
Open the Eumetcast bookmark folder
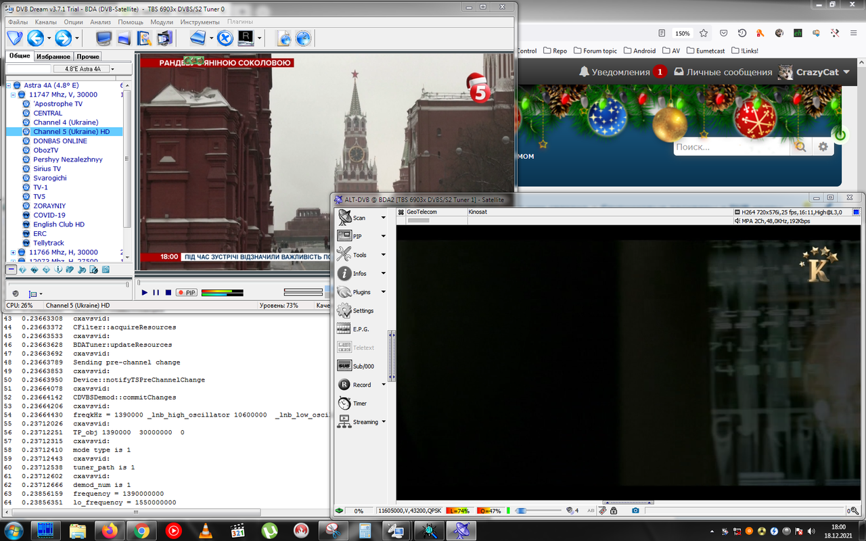point(705,51)
